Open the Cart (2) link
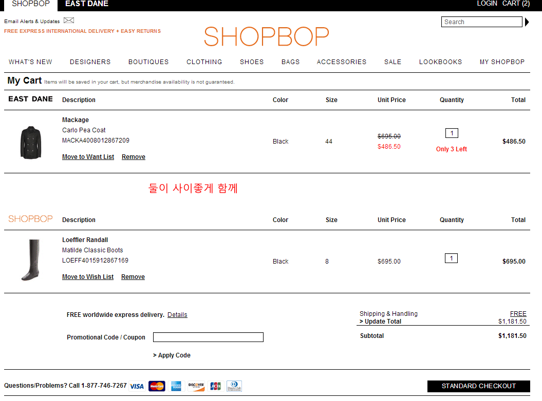 coord(516,4)
